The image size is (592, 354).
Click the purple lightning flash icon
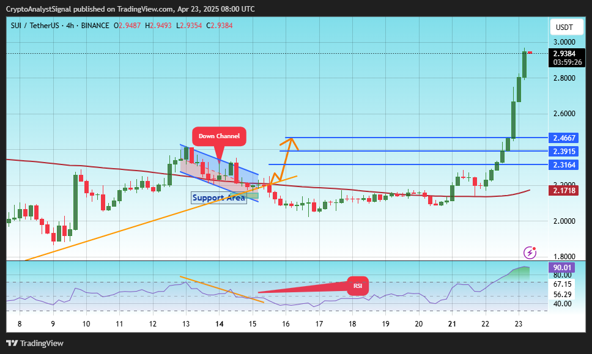coord(530,253)
